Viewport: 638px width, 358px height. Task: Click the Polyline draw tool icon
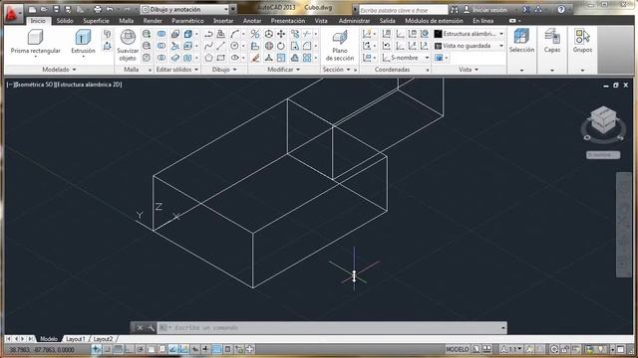[208, 35]
